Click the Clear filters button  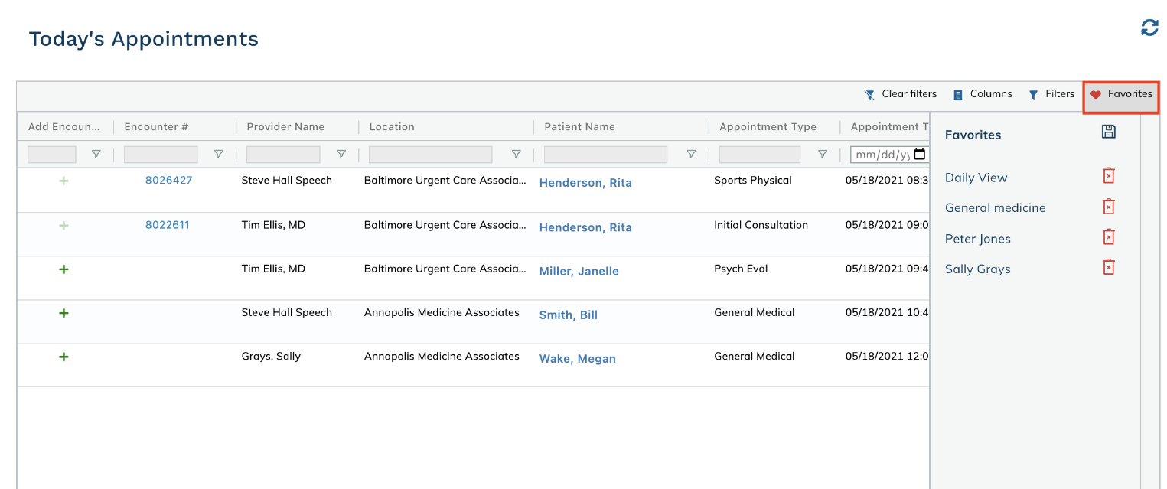[x=900, y=94]
